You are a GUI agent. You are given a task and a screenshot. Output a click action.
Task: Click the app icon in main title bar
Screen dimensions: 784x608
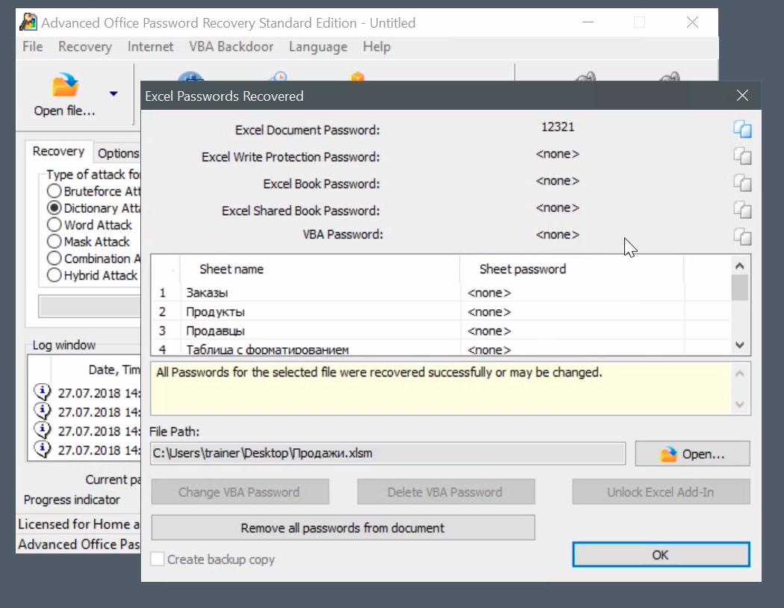coord(28,22)
